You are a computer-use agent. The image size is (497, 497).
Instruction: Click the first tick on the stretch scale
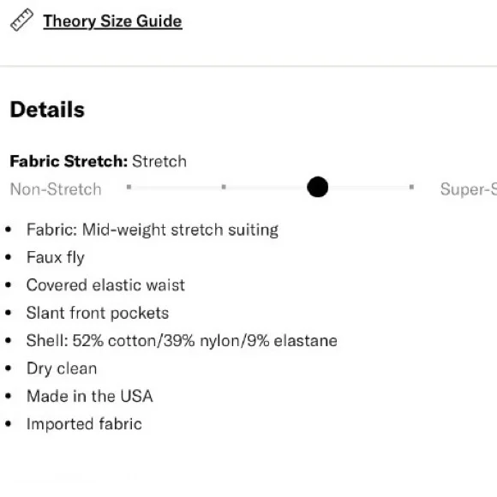pos(129,187)
